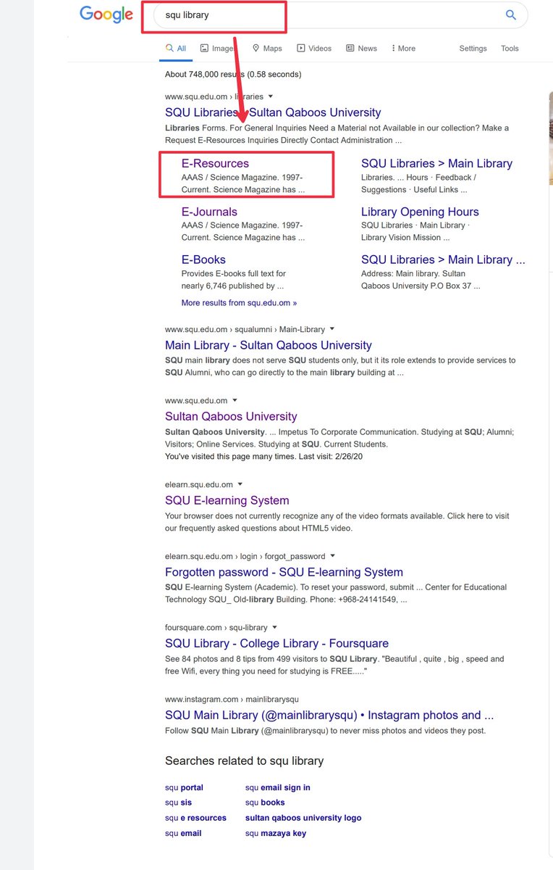Click More results from squ.edu.om
This screenshot has width=553, height=870.
tap(239, 303)
